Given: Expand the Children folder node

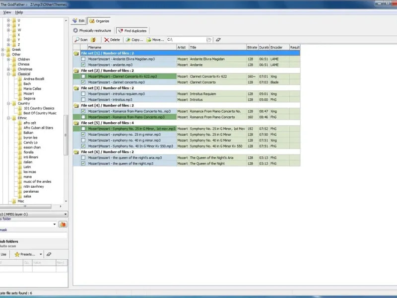Looking at the screenshot, I should pos(8,59).
